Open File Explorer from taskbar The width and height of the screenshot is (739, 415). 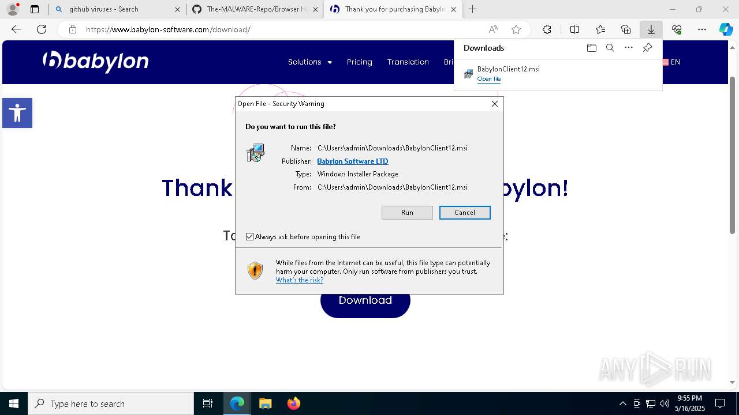[265, 403]
